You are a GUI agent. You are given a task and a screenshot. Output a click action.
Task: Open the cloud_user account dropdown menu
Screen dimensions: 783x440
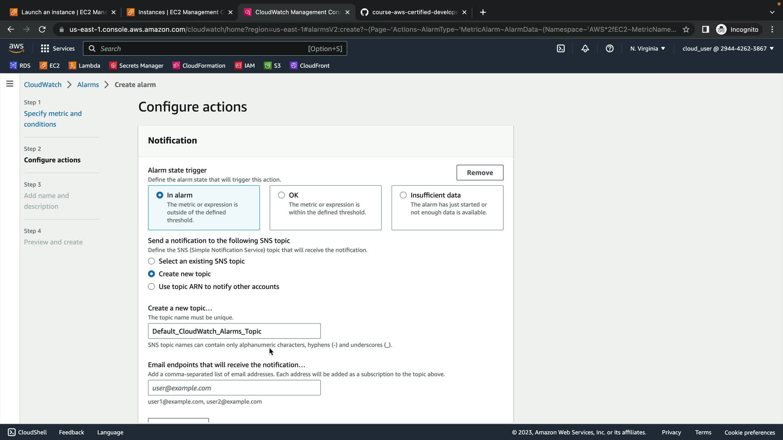click(x=728, y=48)
